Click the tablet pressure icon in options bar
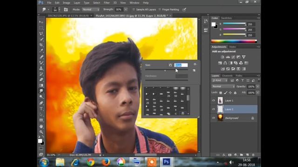 click(184, 9)
